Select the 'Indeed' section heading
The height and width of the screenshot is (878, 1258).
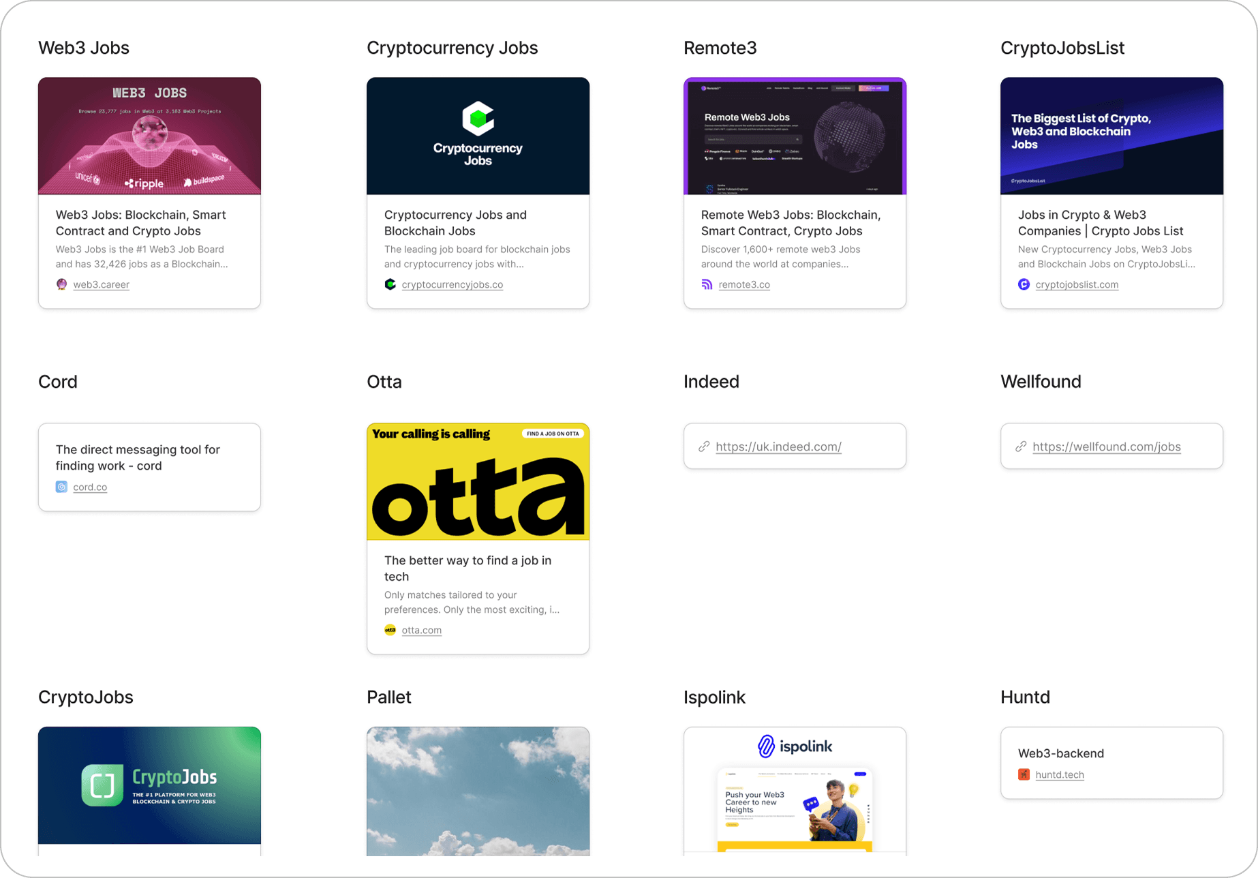(x=711, y=382)
